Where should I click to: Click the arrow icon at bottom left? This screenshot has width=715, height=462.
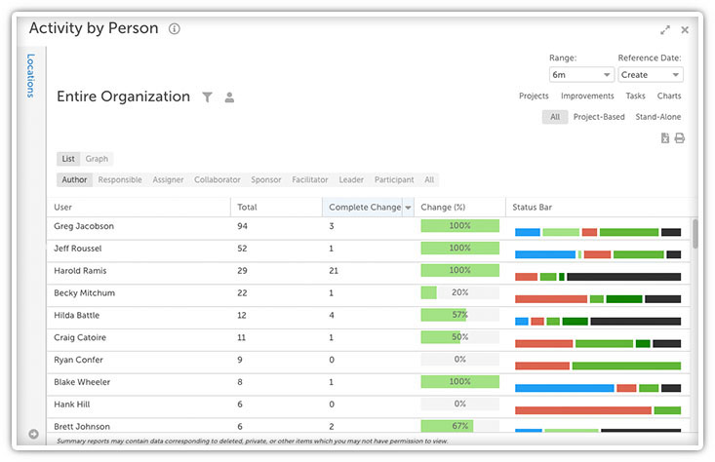coord(34,435)
